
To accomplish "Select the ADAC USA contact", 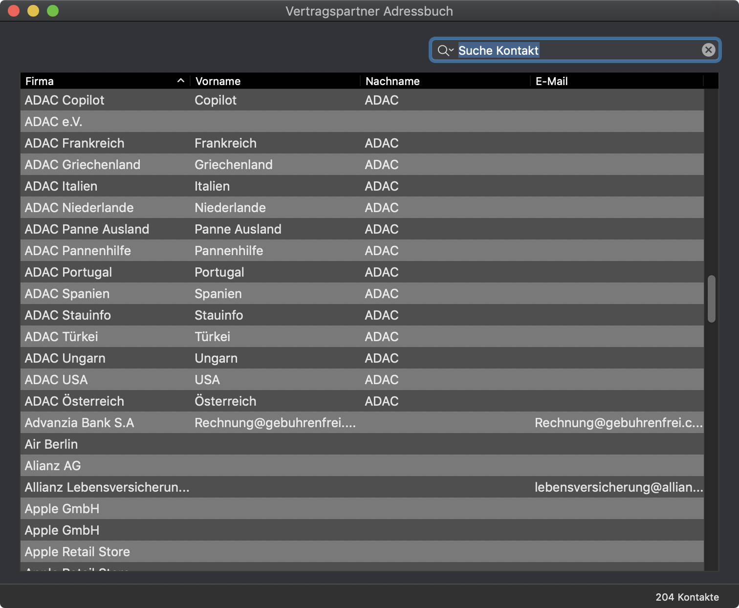I will [x=362, y=379].
